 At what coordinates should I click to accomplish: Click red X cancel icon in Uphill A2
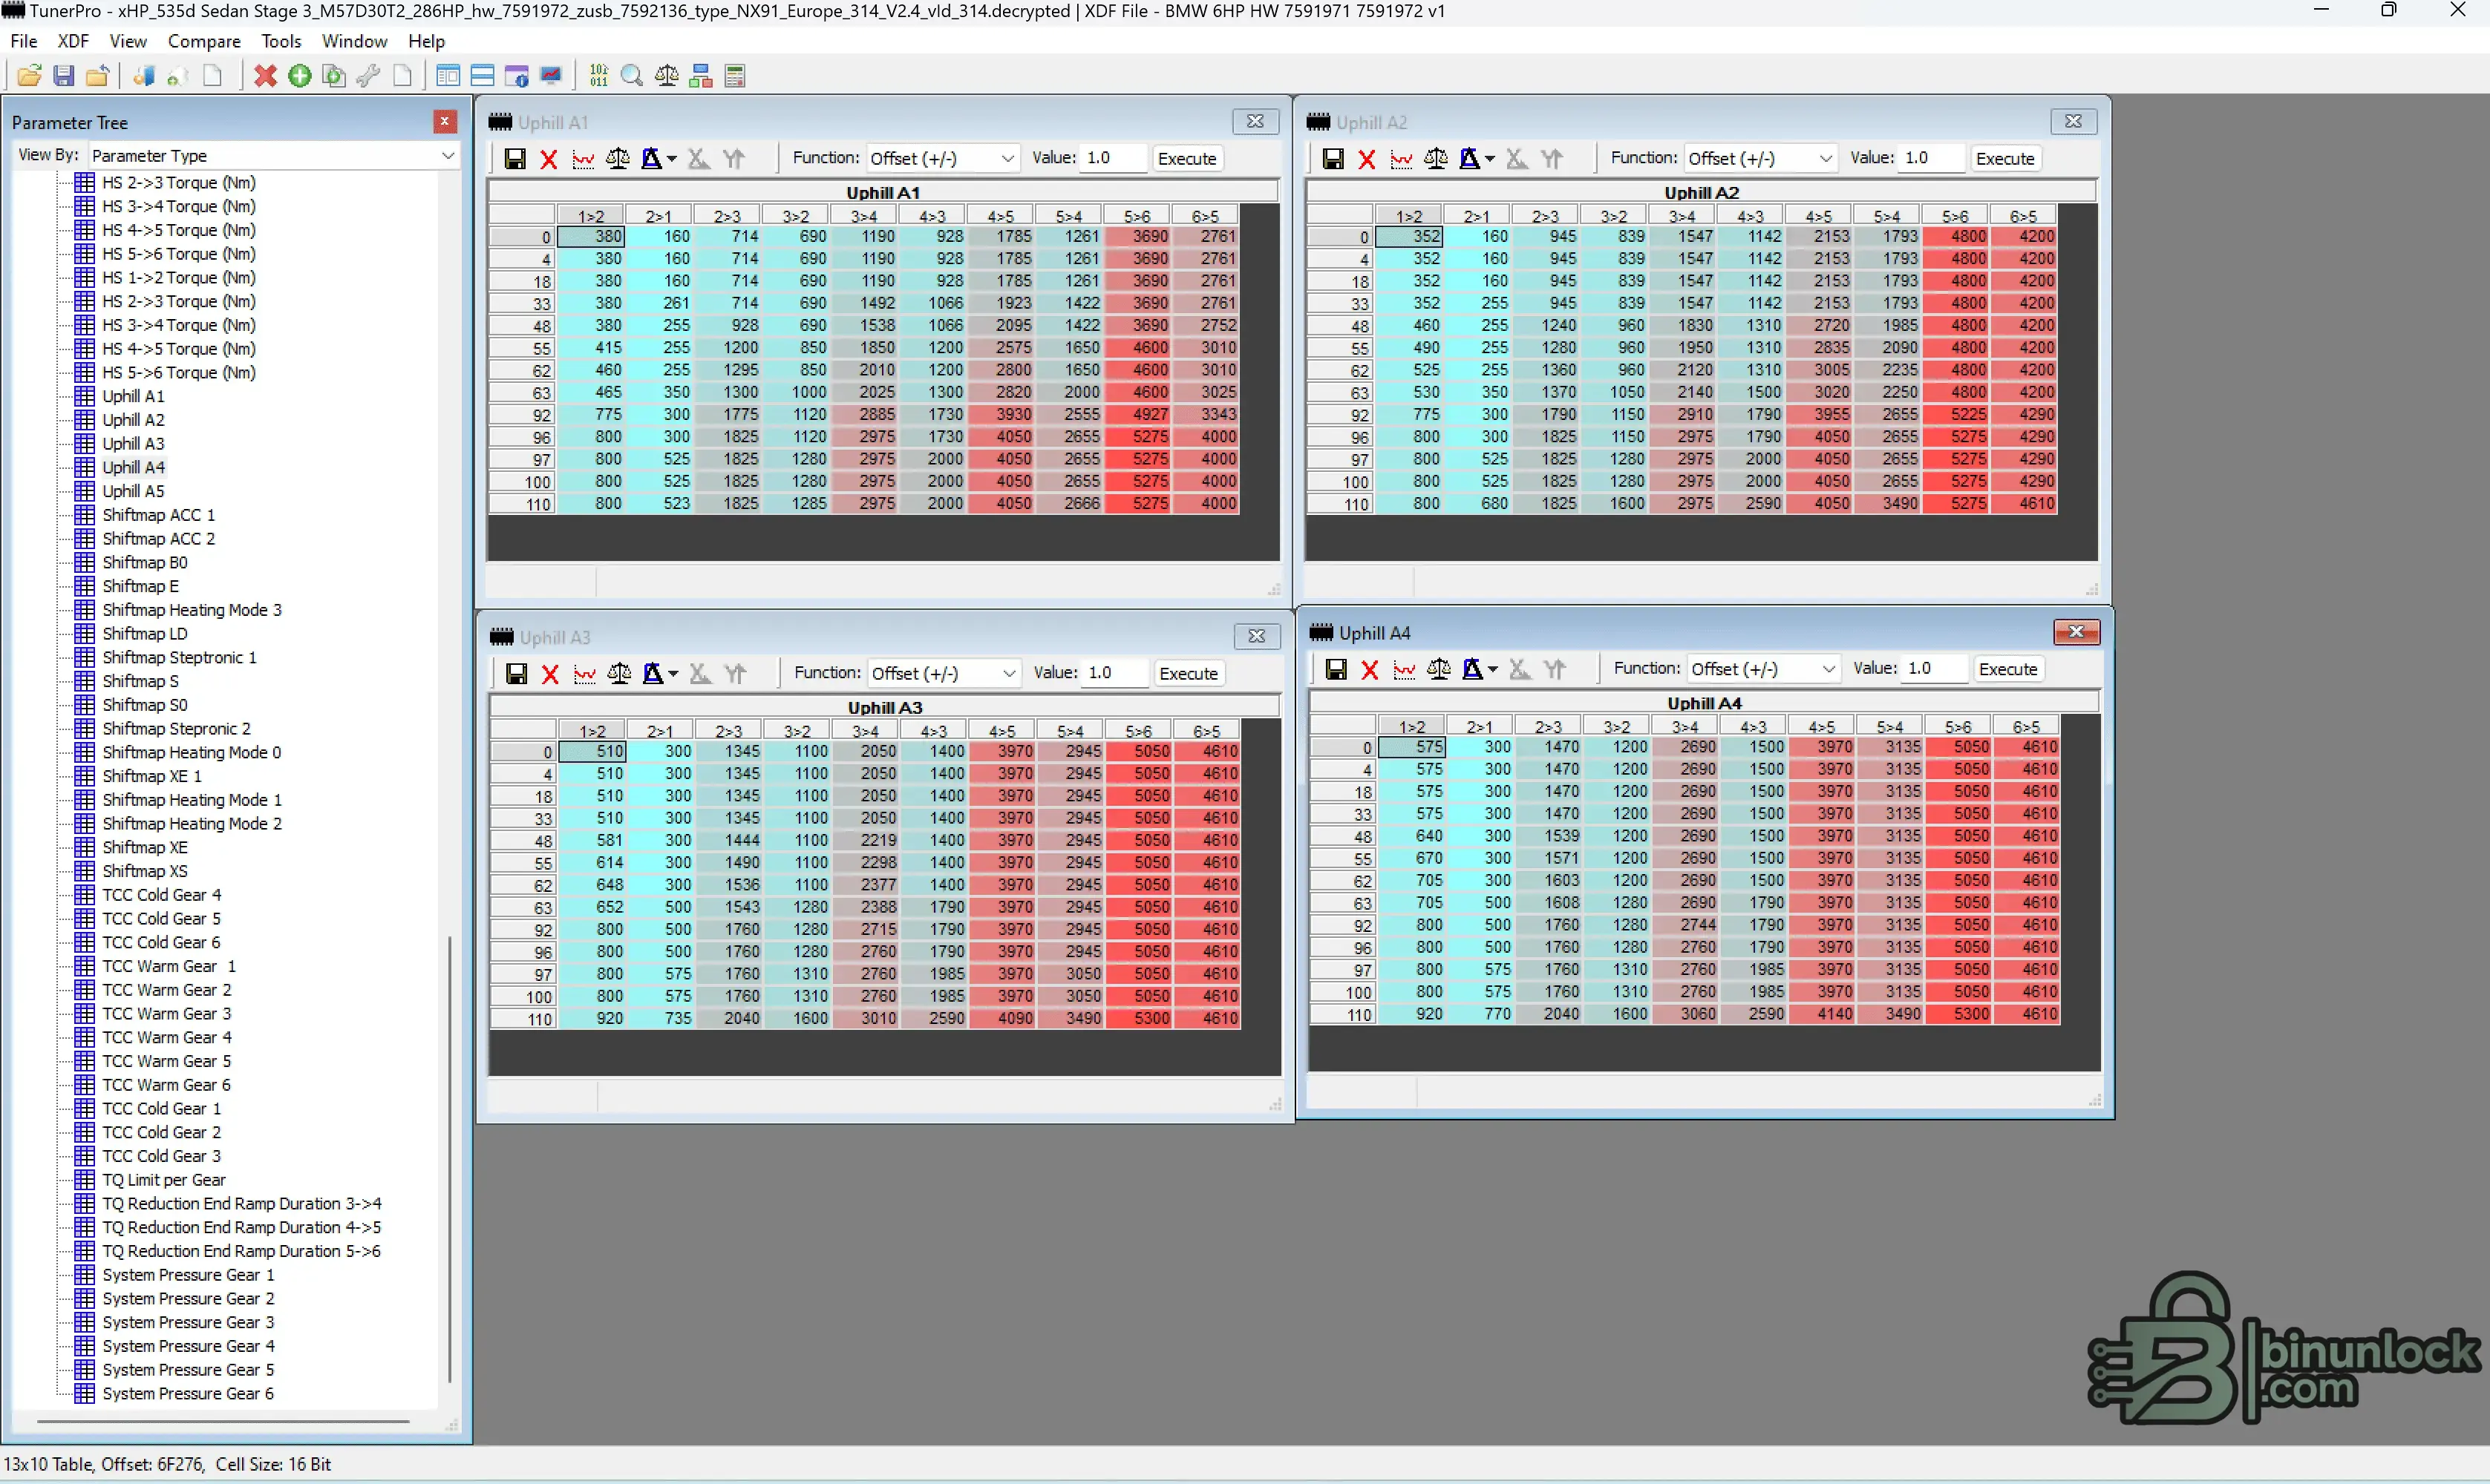pos(1367,159)
